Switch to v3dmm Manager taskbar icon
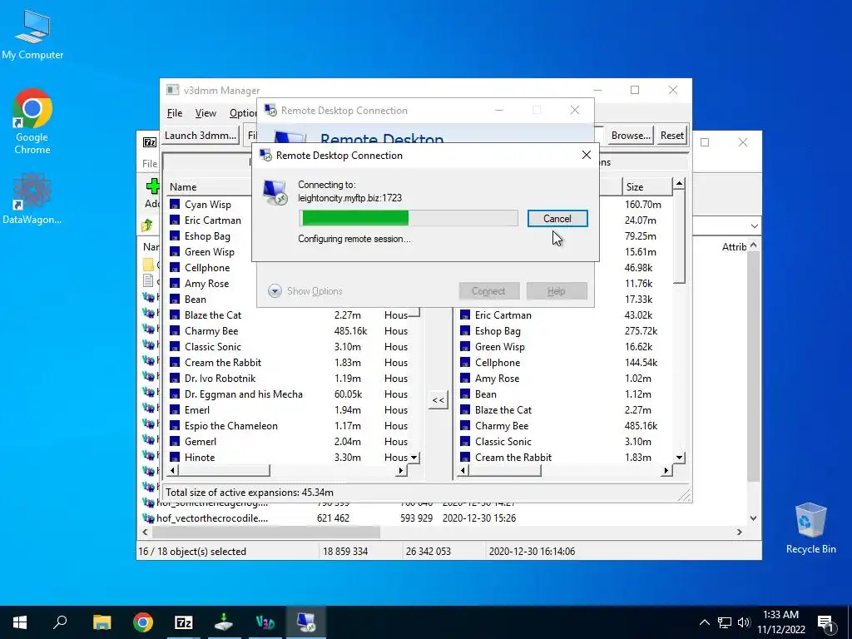The width and height of the screenshot is (852, 639). click(265, 622)
